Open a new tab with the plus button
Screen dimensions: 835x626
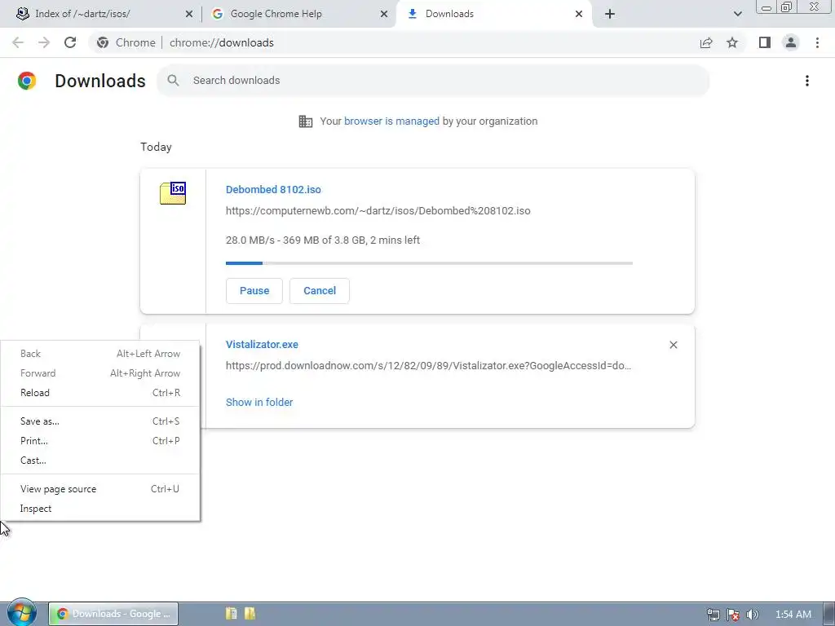tap(610, 14)
